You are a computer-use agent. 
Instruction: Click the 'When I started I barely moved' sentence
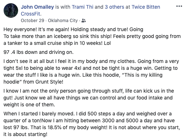(x=39, y=114)
